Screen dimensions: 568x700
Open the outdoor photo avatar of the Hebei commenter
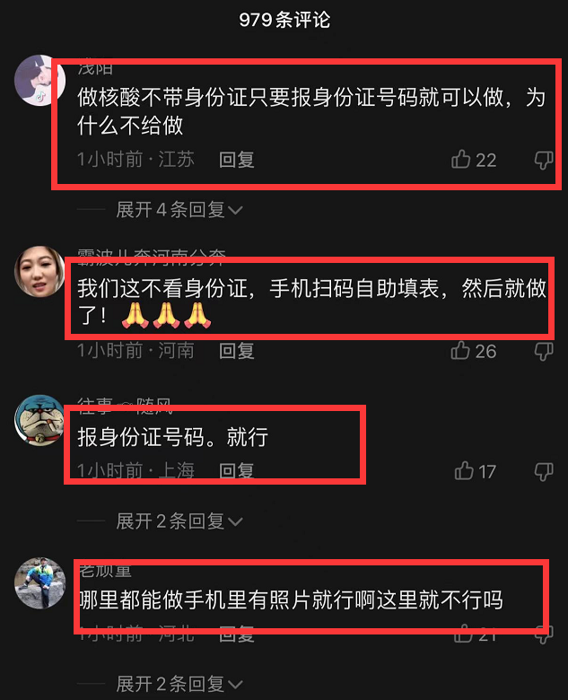39,583
